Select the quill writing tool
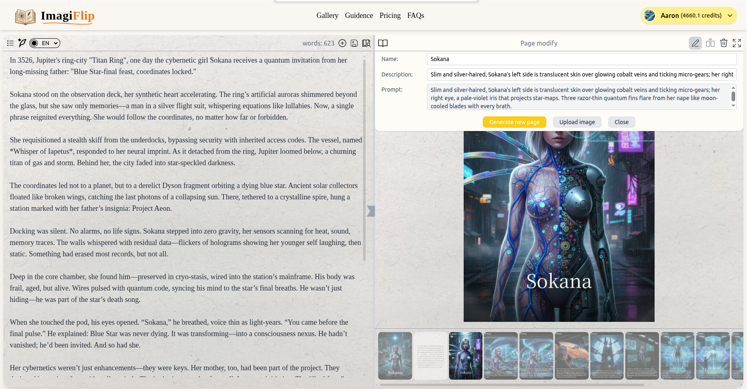747x389 pixels. pyautogui.click(x=22, y=43)
